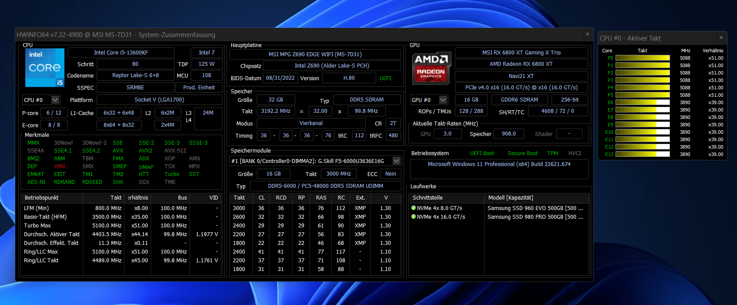Click the DDR5-6000 / PC5-48000 module type field
The image size is (737, 305).
pyautogui.click(x=326, y=186)
